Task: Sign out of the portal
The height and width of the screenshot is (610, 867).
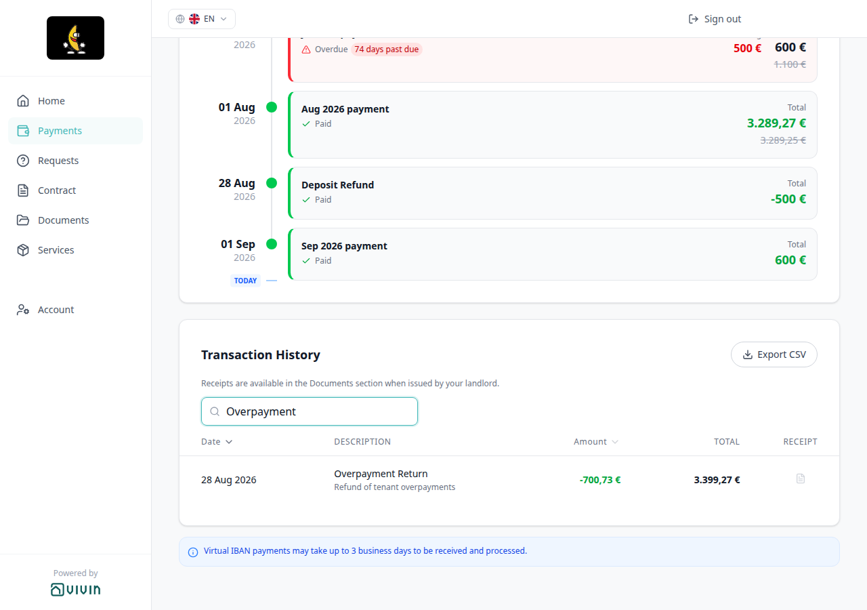Action: (x=715, y=19)
